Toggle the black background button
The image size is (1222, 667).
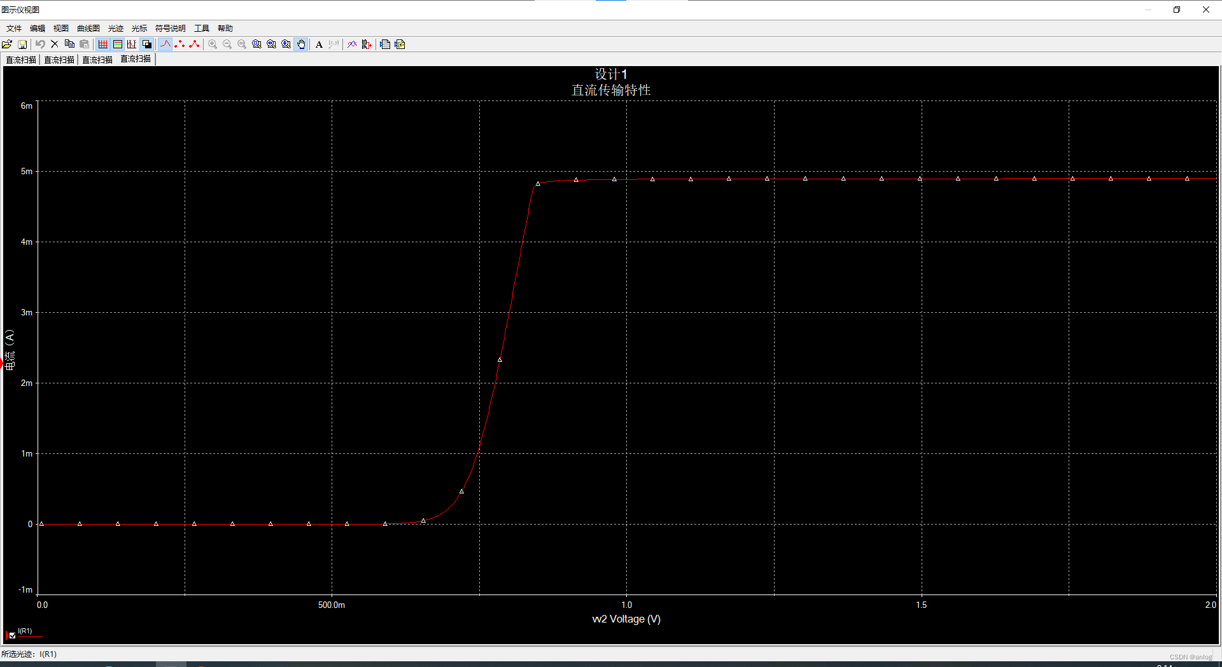point(147,45)
